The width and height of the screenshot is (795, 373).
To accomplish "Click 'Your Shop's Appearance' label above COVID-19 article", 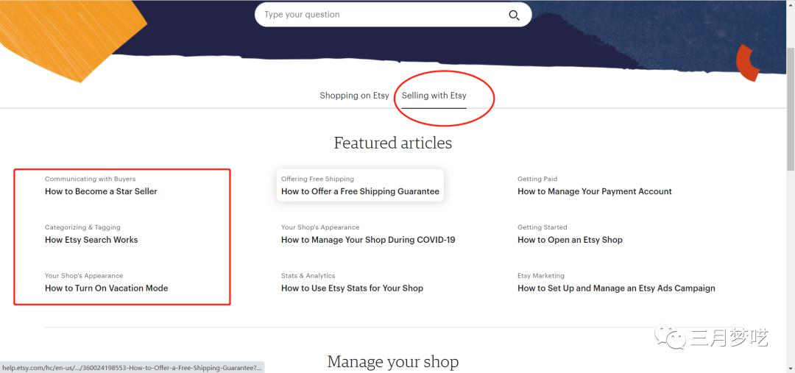I will click(320, 227).
